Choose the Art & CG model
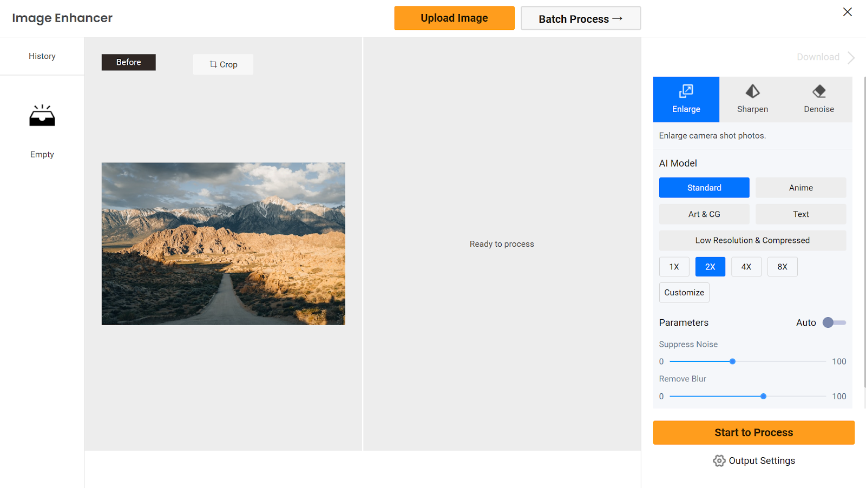Viewport: 866px width, 488px height. [x=704, y=214]
